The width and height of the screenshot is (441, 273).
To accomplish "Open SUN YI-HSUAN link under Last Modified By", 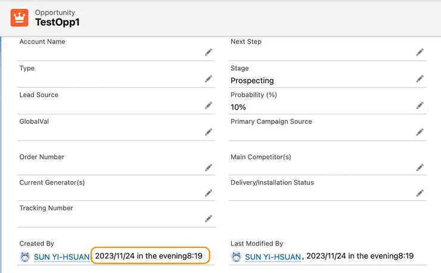I will [273, 257].
